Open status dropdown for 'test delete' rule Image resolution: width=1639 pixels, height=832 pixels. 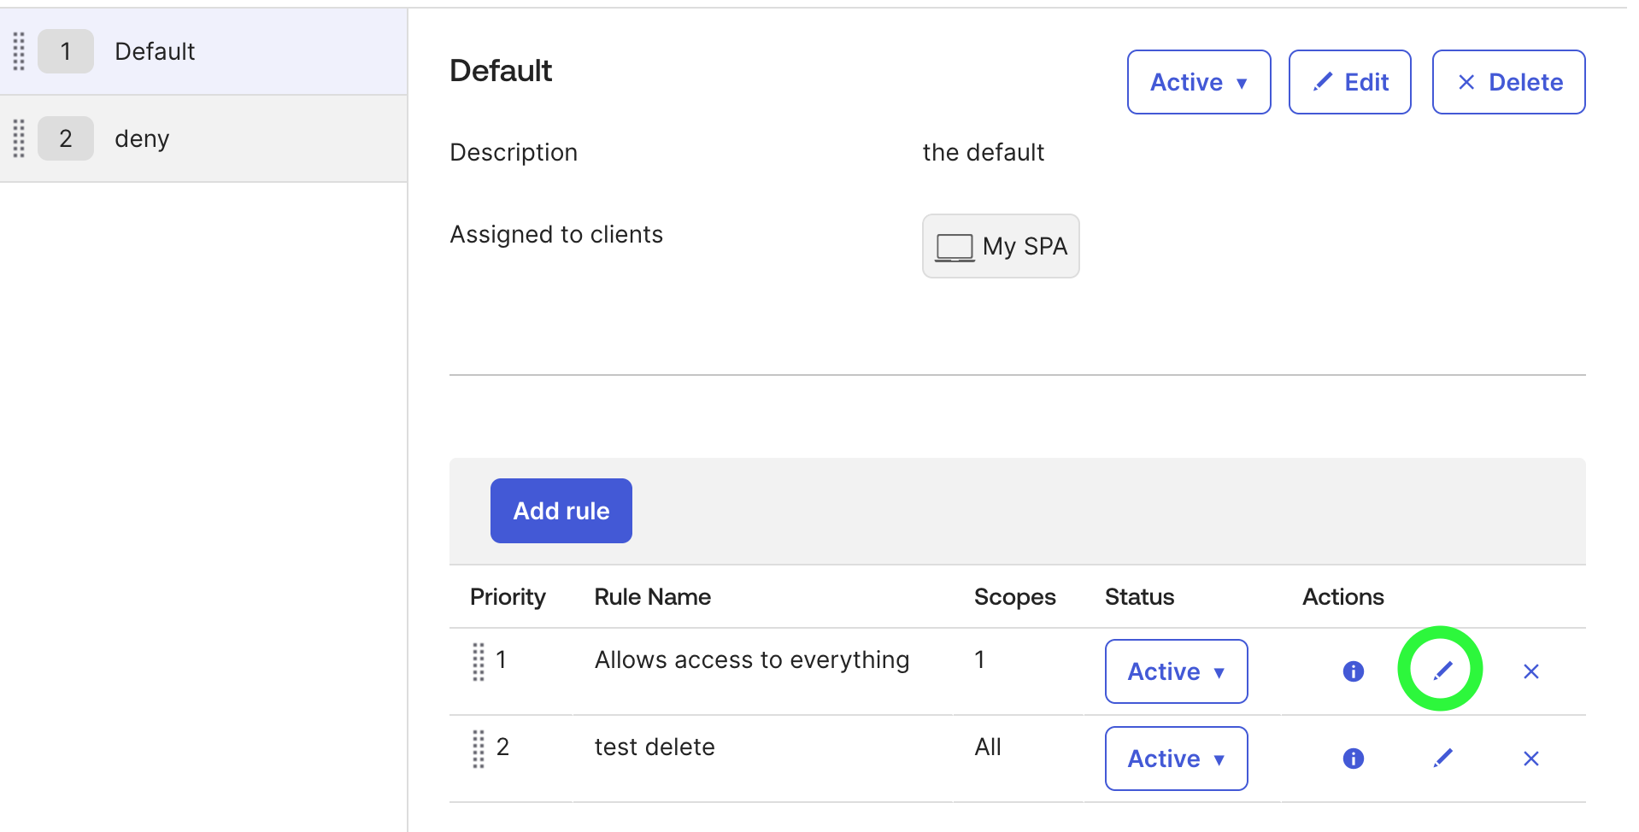tap(1176, 759)
